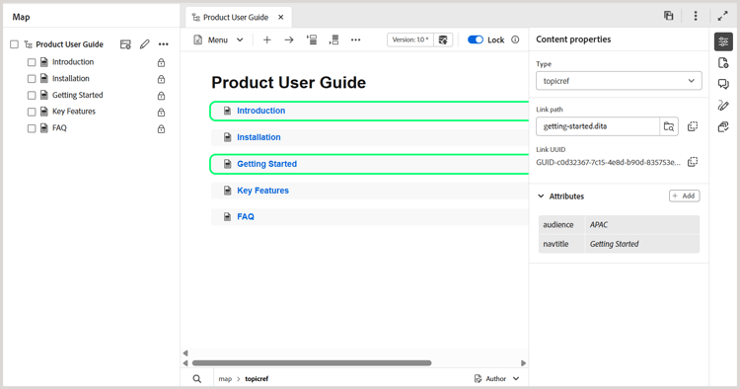The height and width of the screenshot is (389, 740).
Task: Click lock icon next to Introduction
Action: point(161,62)
